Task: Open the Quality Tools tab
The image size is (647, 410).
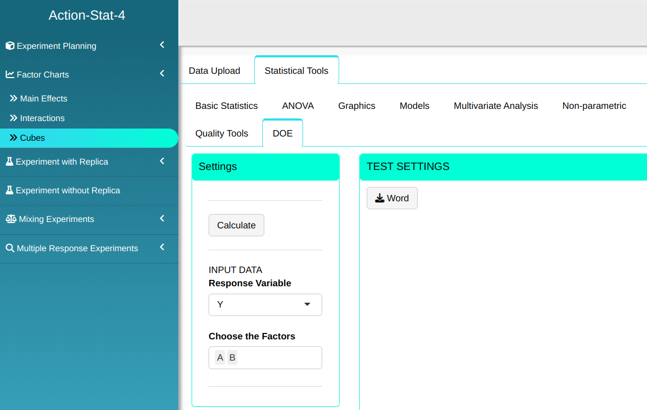Action: click(x=222, y=133)
